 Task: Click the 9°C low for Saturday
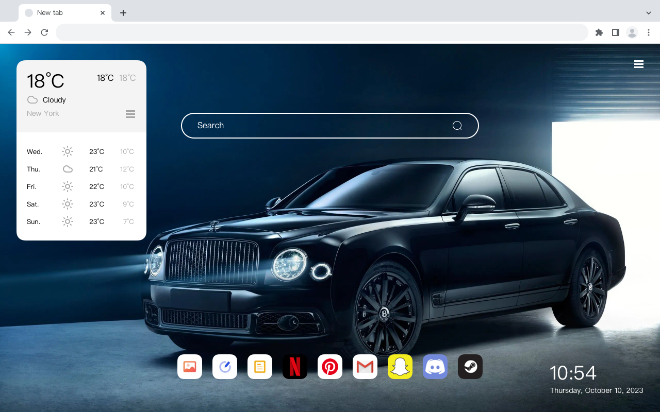[x=128, y=204]
